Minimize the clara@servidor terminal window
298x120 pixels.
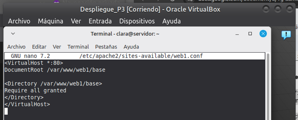[x=237, y=34]
